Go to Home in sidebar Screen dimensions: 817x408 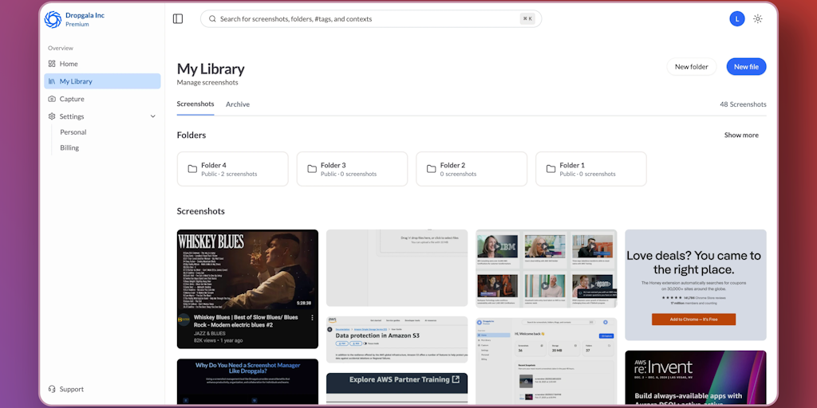click(x=102, y=64)
